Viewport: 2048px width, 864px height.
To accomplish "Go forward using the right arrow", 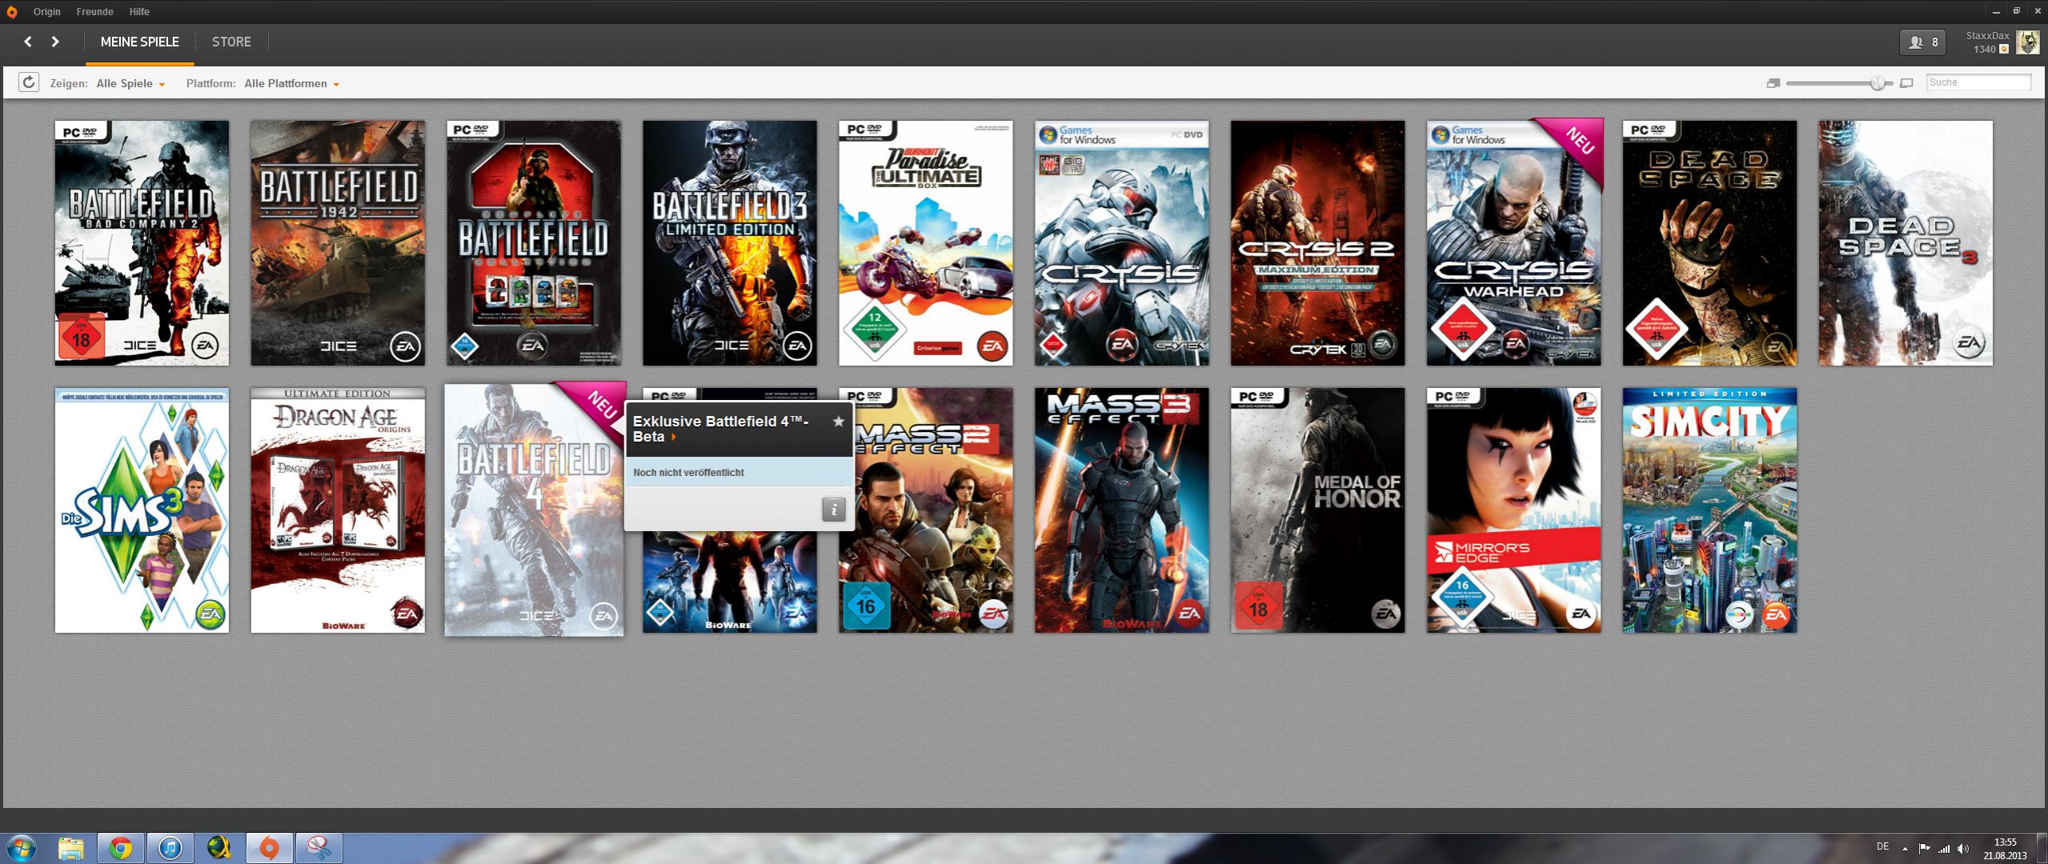I will pyautogui.click(x=55, y=42).
